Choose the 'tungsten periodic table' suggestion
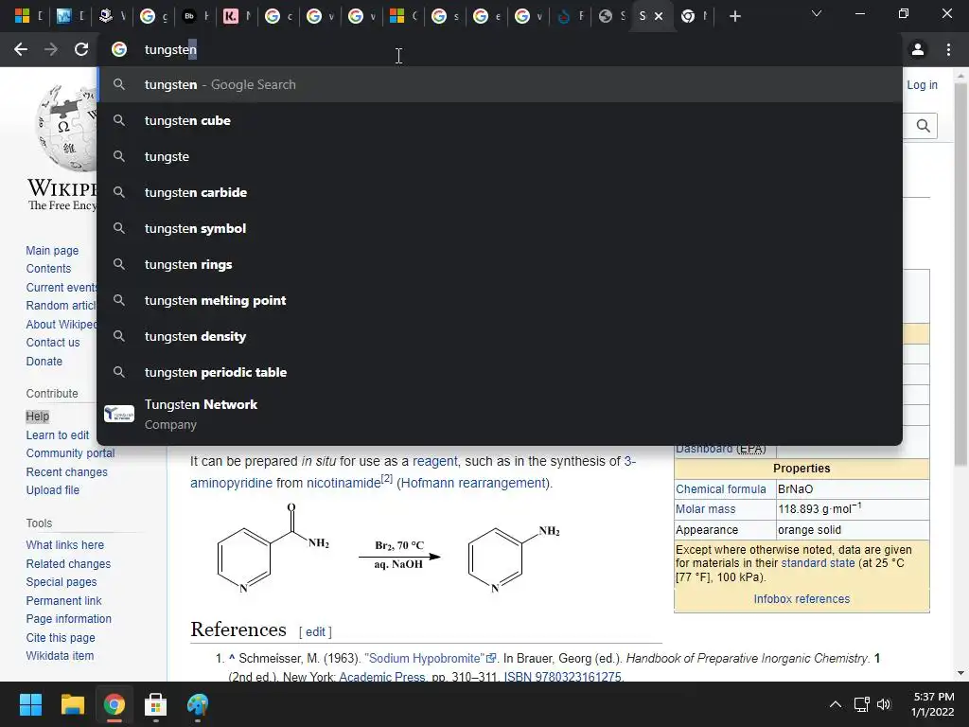 point(500,371)
